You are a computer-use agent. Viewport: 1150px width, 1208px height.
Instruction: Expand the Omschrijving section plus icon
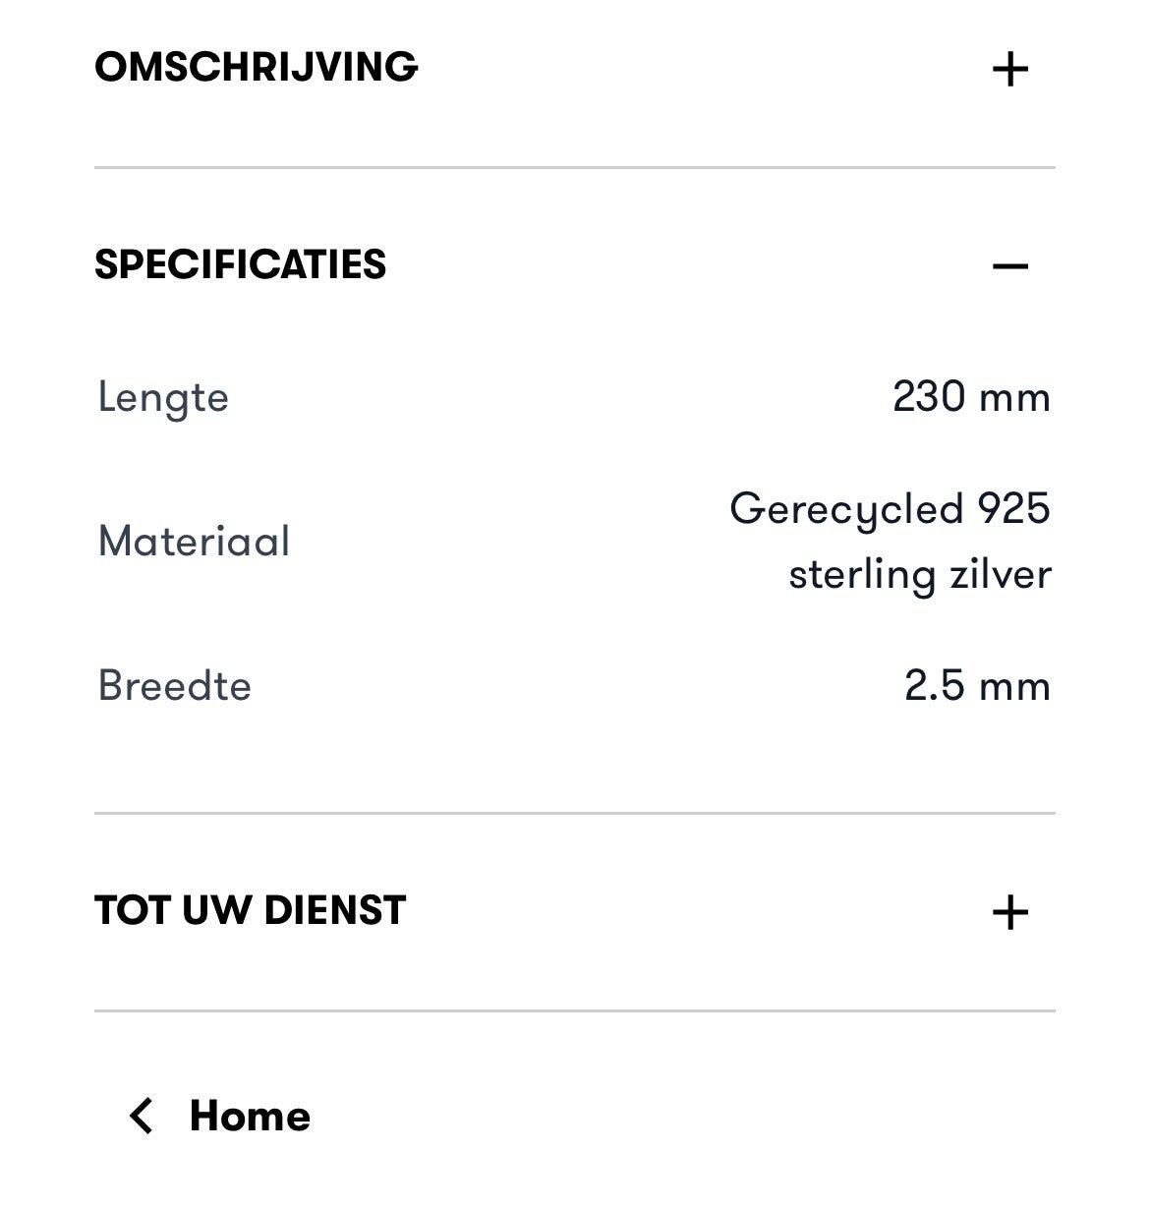(1009, 70)
